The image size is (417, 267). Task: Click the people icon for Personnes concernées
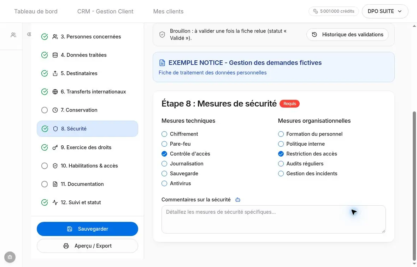click(55, 37)
